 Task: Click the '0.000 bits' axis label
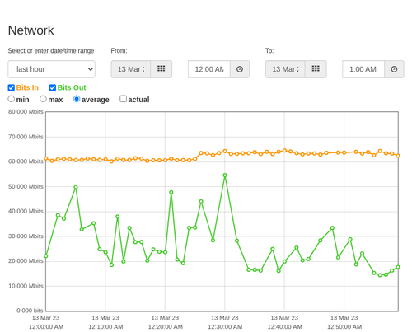[30, 311]
